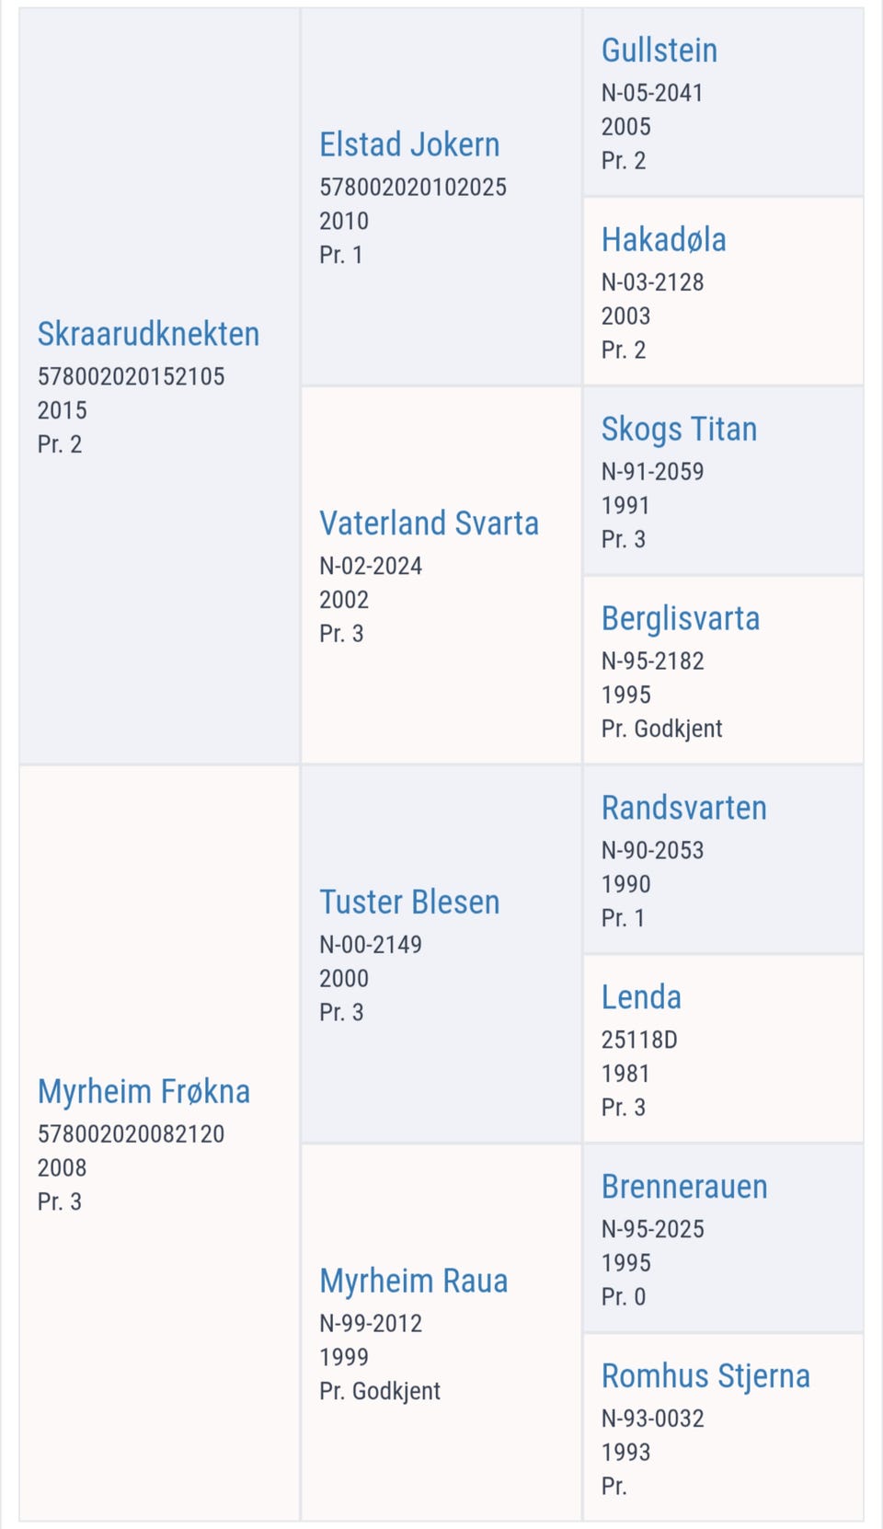Click the Lenda horse link

click(641, 997)
